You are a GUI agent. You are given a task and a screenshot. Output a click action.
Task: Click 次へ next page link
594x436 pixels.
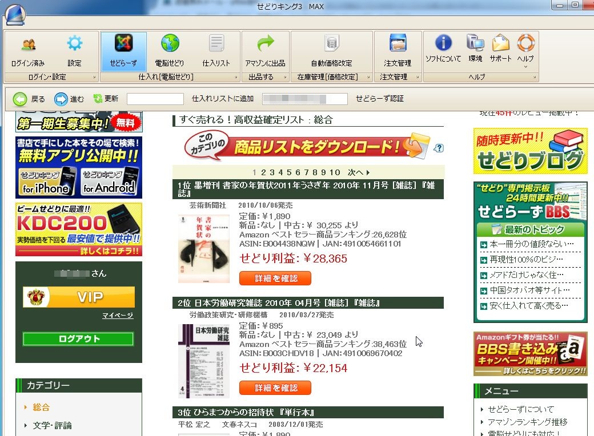(x=359, y=172)
